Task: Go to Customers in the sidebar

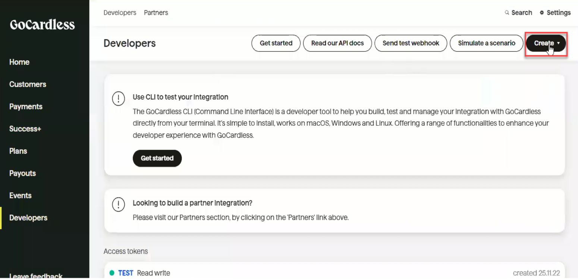Action: (x=28, y=84)
